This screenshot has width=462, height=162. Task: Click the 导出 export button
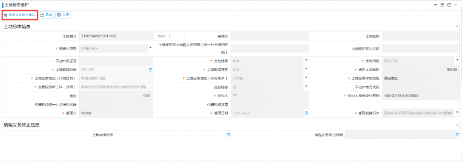46,15
